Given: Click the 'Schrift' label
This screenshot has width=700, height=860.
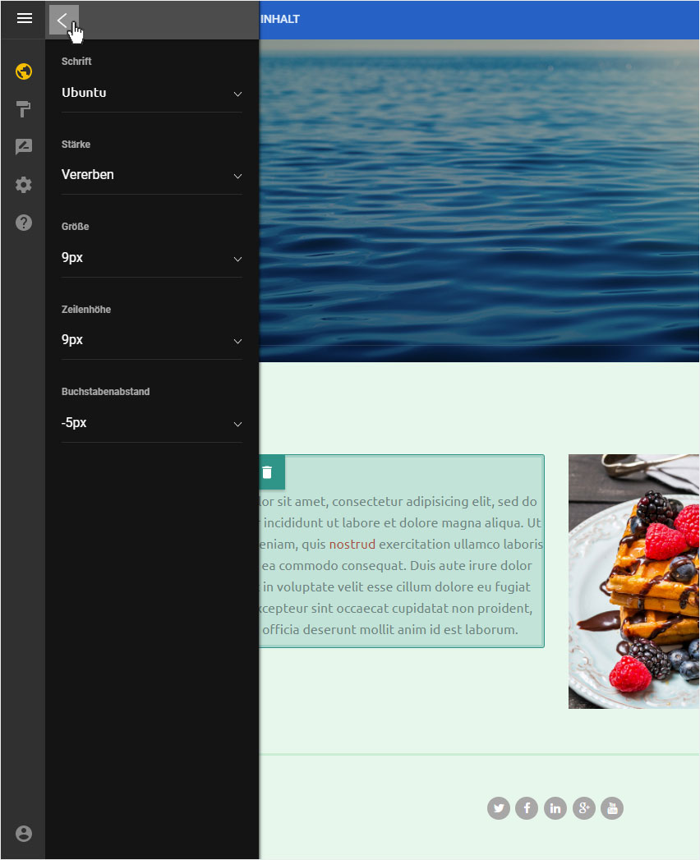Looking at the screenshot, I should [x=76, y=62].
